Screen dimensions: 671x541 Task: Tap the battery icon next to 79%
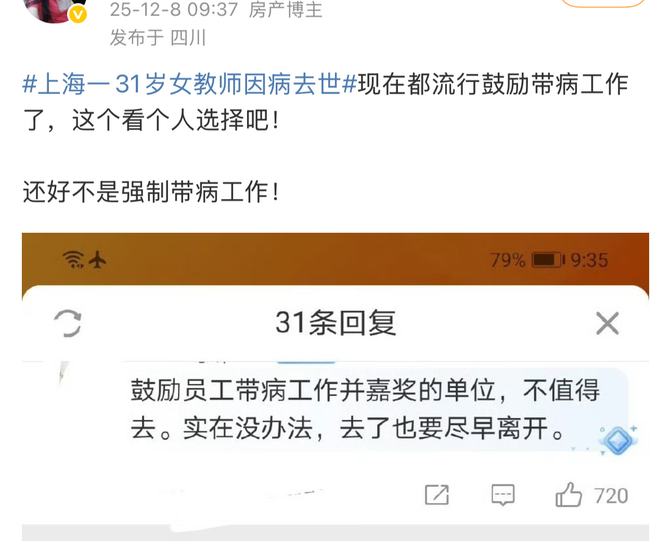(x=548, y=259)
